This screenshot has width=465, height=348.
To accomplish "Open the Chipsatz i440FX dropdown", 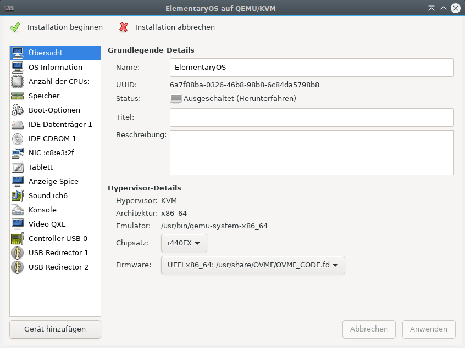I will [x=184, y=243].
